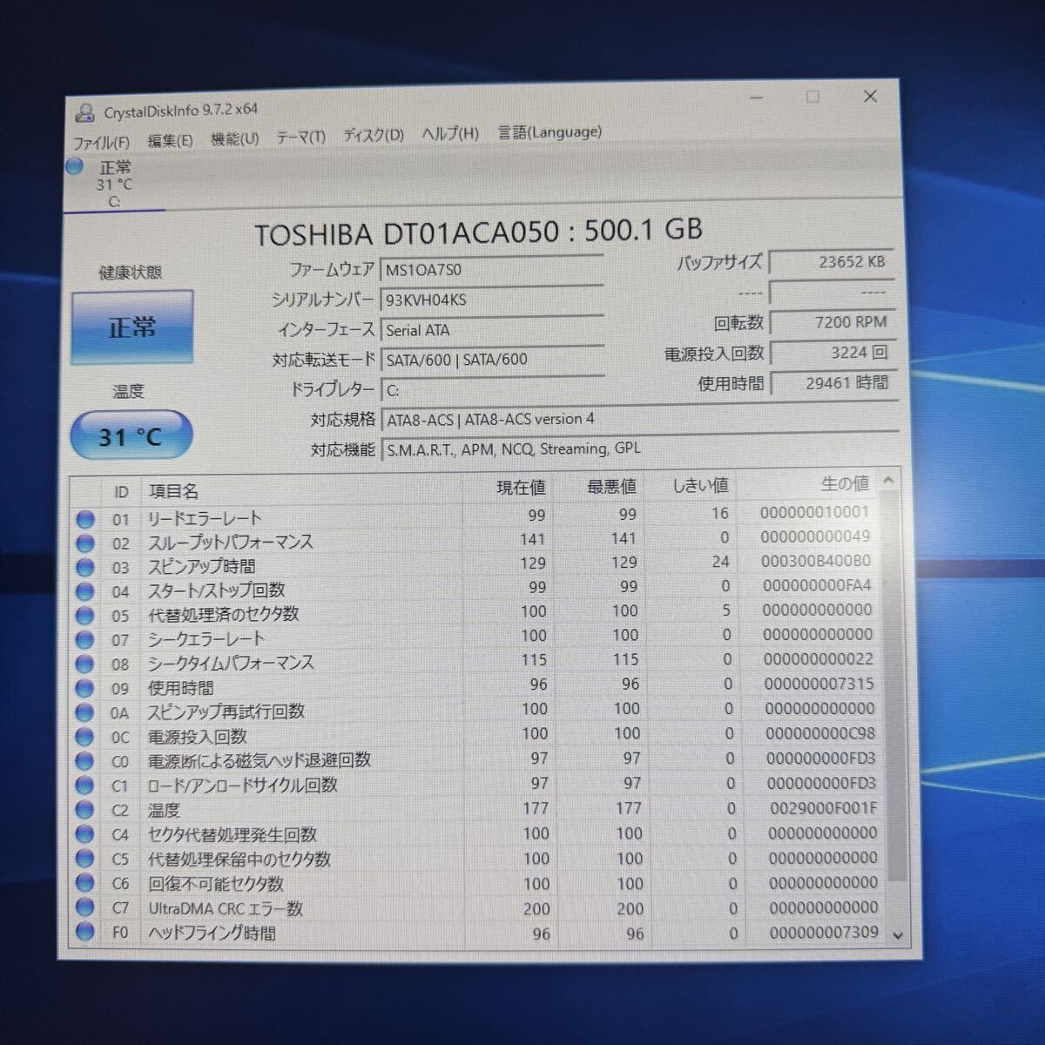Click the status dot for ID 08

[x=85, y=664]
